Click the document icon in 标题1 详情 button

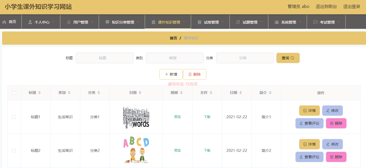coord(305,111)
